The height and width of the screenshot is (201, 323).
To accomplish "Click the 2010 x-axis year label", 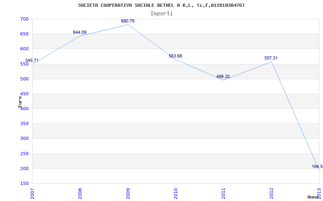I will tap(176, 194).
